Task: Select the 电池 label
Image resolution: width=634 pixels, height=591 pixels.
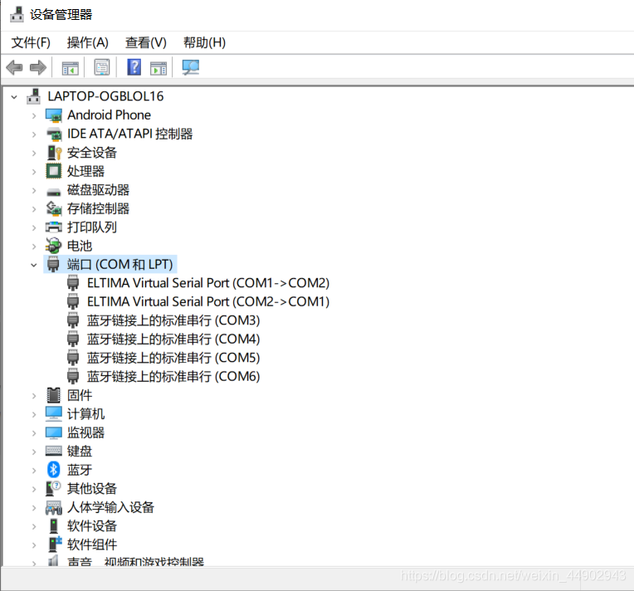Action: point(80,246)
